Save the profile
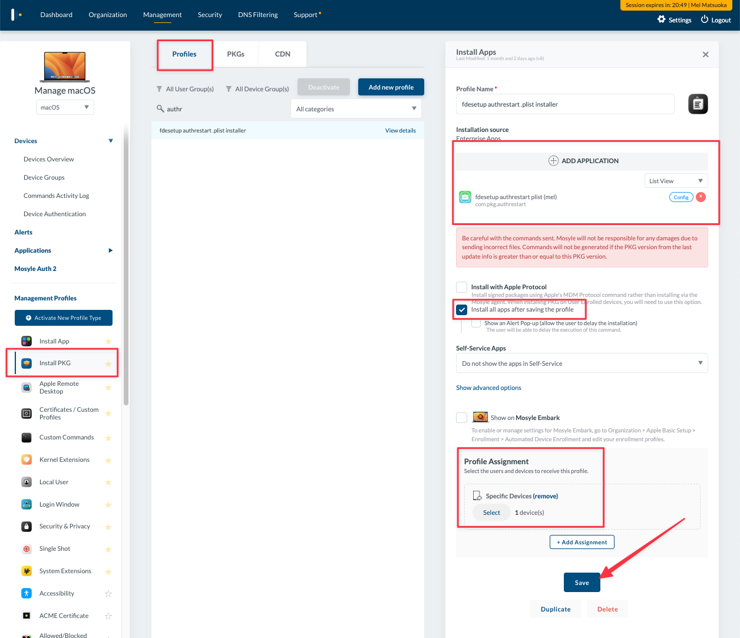740x638 pixels. point(582,583)
